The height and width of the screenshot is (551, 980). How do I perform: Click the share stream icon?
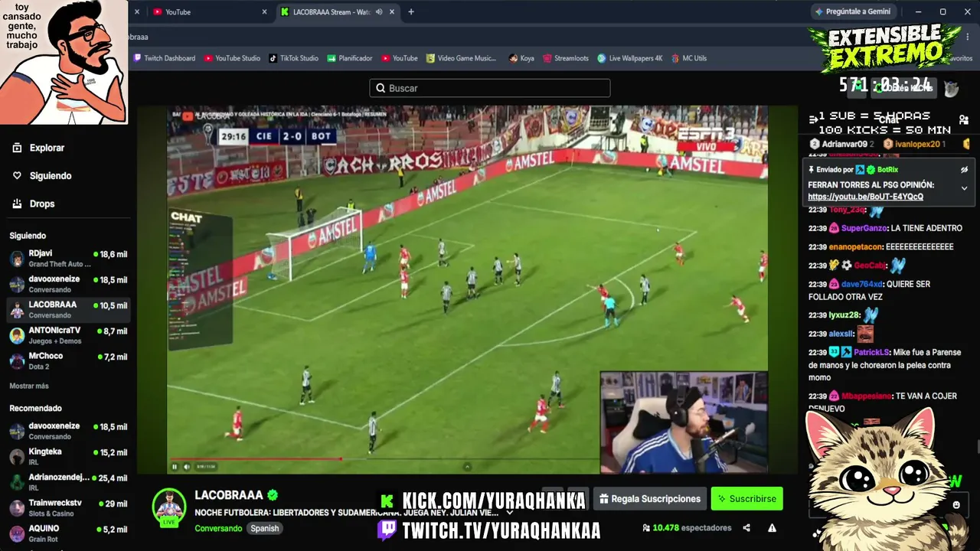click(x=746, y=527)
